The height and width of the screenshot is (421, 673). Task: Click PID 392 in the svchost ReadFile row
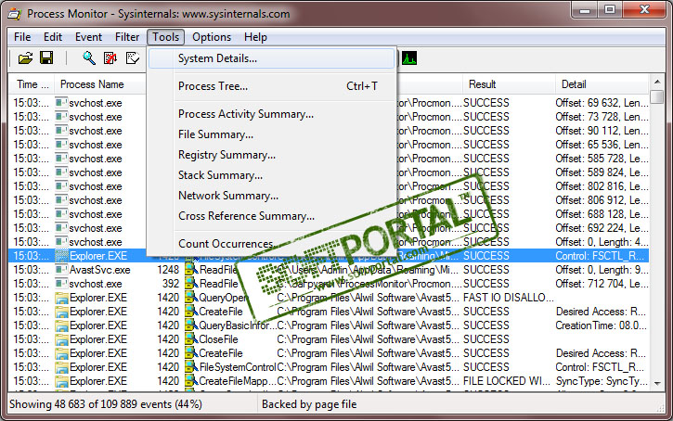[171, 284]
